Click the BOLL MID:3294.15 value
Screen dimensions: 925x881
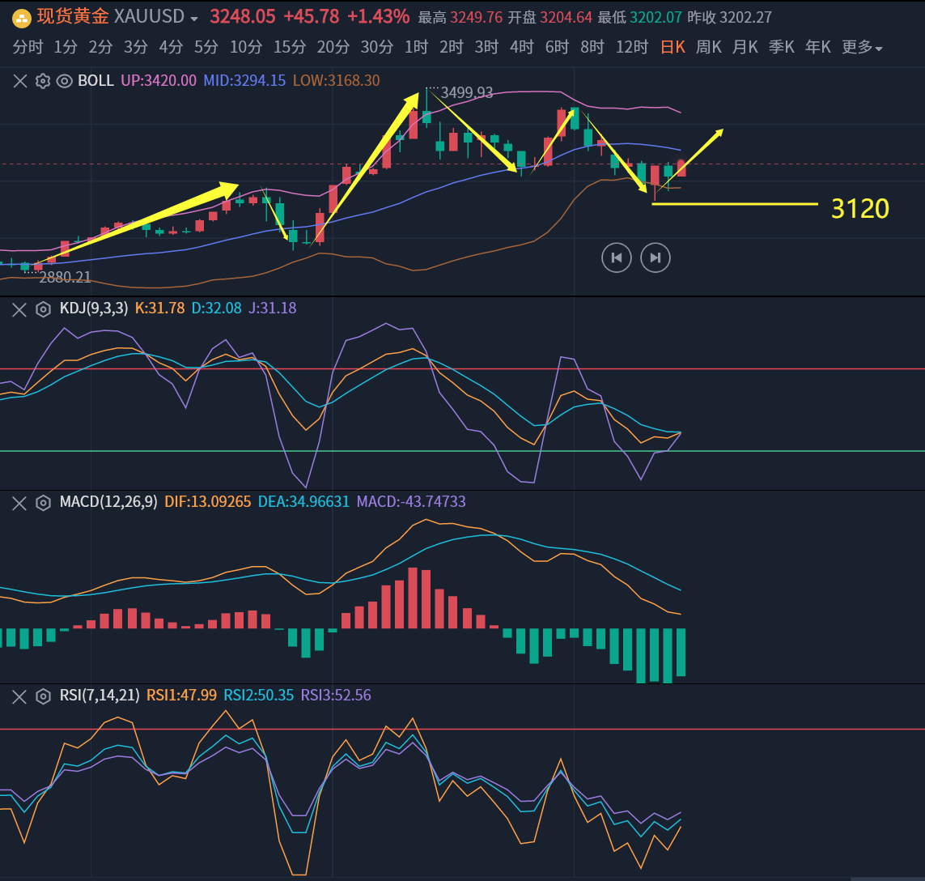(x=244, y=81)
